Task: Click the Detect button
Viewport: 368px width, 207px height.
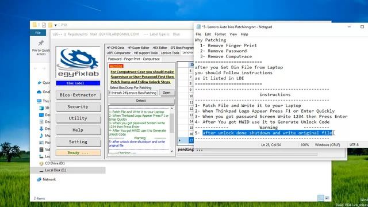Action: [x=141, y=101]
